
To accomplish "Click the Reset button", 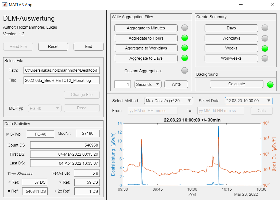I will (53, 47).
